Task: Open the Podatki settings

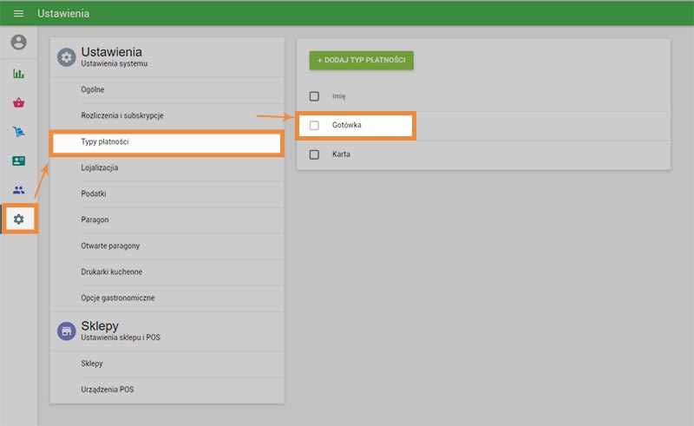Action: pos(94,193)
